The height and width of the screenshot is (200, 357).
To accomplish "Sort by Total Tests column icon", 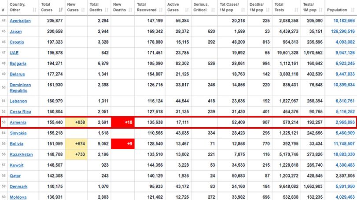I will (x=296, y=10).
